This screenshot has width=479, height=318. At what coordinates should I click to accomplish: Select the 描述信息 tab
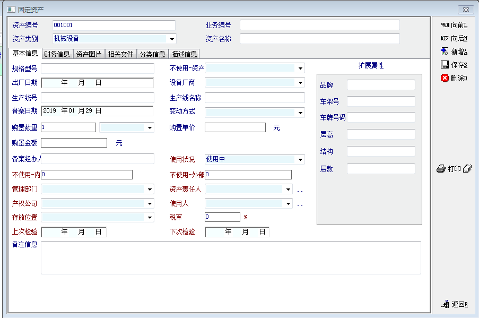coord(184,54)
